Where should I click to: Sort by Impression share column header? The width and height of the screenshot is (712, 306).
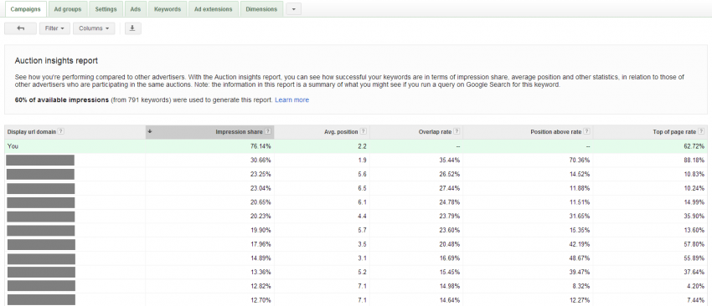pos(239,132)
